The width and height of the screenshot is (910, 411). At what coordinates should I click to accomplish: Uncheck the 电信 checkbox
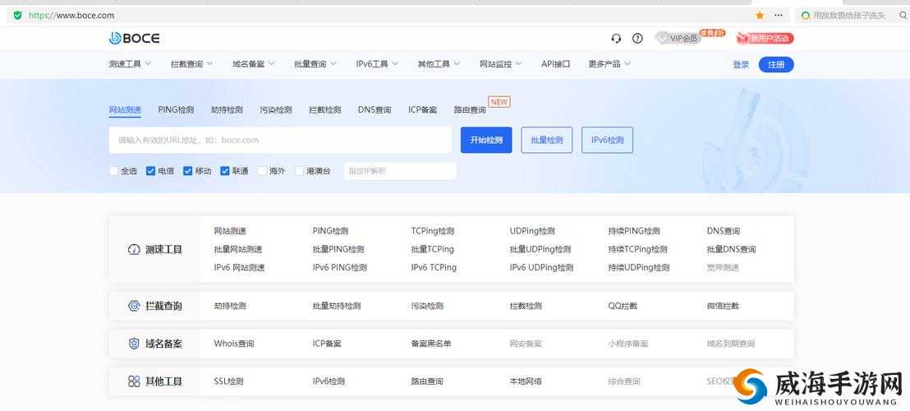[150, 171]
